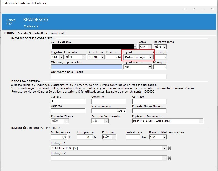The height and width of the screenshot is (171, 218).
Task: Open the Layout dropdown showing IPadraoEntrega
Action: coord(150,57)
